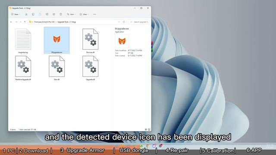The height and width of the screenshot is (155, 276).
Task: Click the Rename icon in toolbar
Action: click(x=47, y=14)
